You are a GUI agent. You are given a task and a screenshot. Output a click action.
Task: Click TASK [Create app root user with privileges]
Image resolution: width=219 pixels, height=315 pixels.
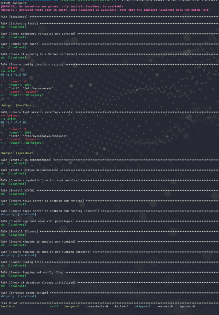37,221
